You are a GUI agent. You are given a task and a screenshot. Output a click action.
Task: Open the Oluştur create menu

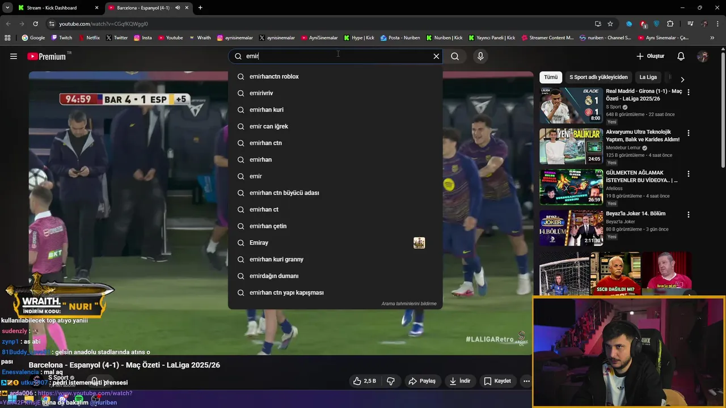click(650, 56)
